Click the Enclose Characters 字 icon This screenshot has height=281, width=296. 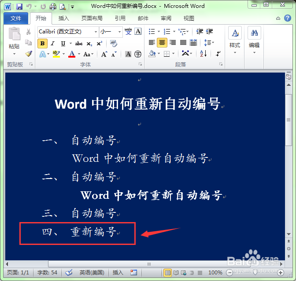tap(138, 54)
